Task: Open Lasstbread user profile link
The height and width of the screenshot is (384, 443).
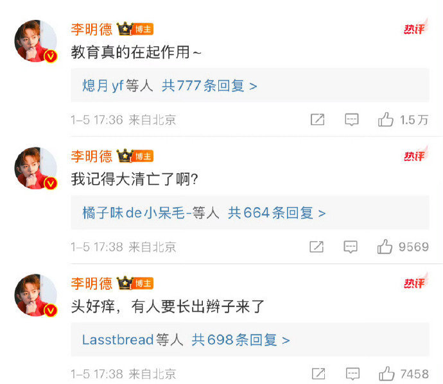Action: click(x=118, y=339)
